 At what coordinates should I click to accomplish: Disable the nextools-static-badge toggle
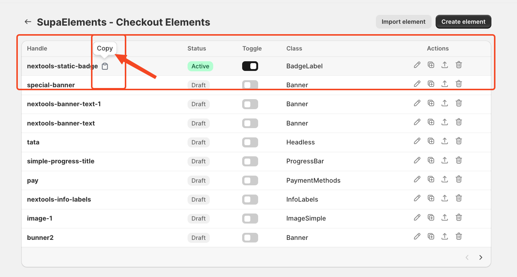250,66
